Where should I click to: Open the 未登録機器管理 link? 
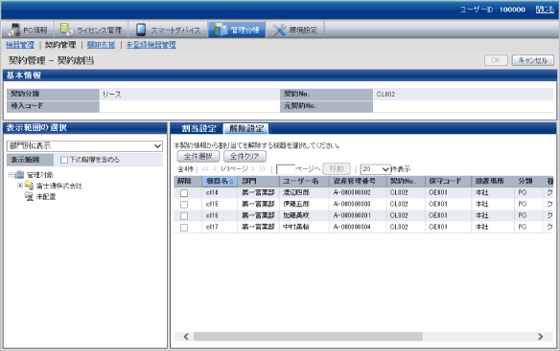pyautogui.click(x=152, y=45)
